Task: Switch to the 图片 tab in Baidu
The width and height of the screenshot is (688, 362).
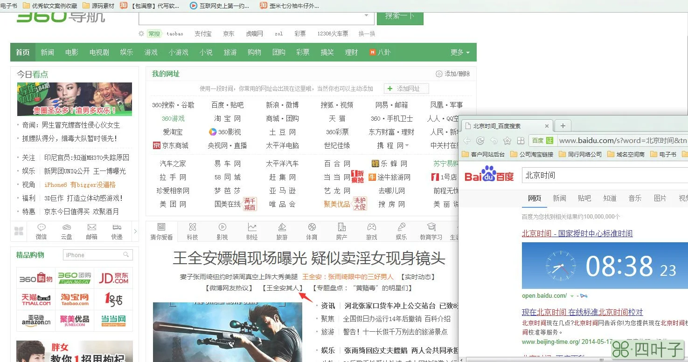Action: coord(660,198)
